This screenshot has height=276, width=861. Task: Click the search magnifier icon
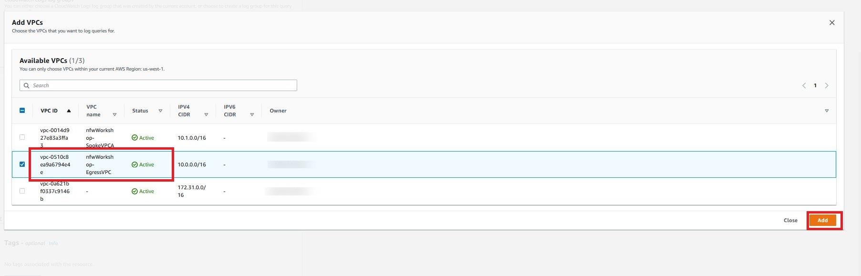(27, 86)
